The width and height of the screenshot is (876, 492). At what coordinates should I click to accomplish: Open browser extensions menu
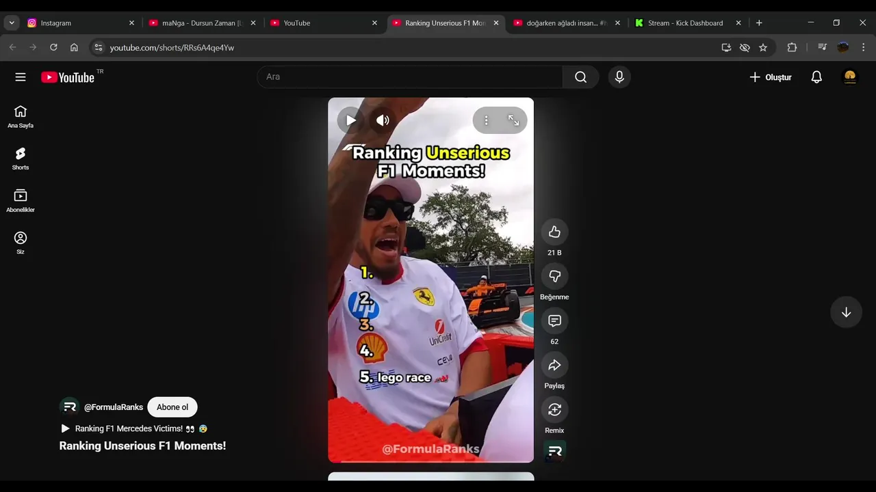click(x=792, y=47)
